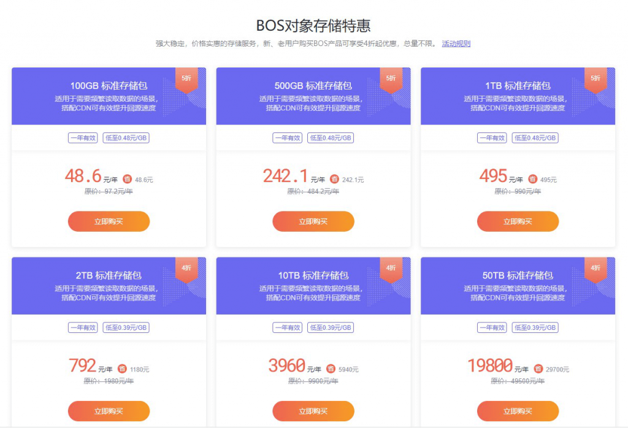The width and height of the screenshot is (628, 428).
Task: Click the BOS对象存储特惠 page heading
Action: click(x=313, y=26)
